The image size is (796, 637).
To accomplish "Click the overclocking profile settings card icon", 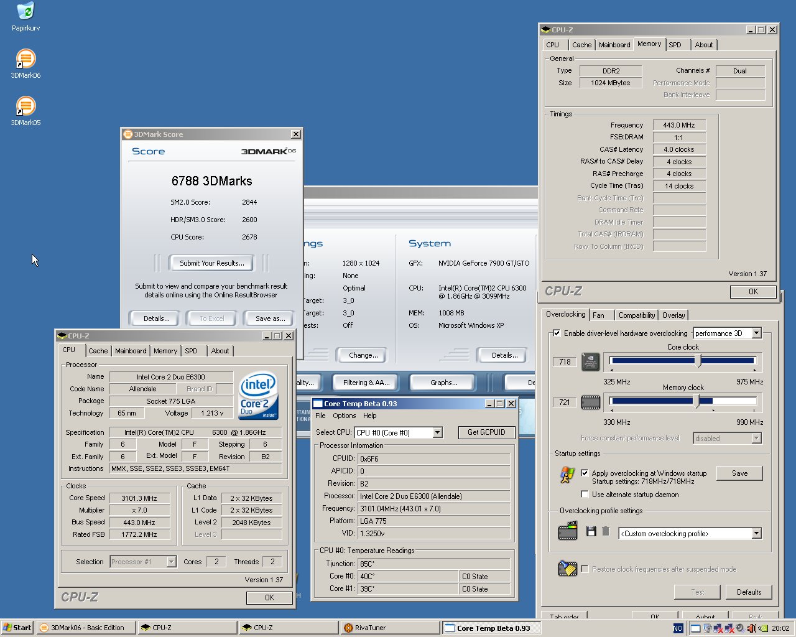I will pyautogui.click(x=567, y=532).
